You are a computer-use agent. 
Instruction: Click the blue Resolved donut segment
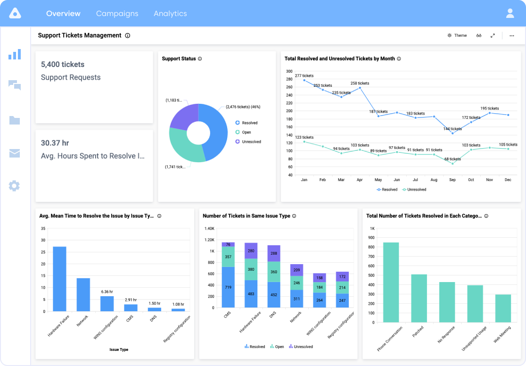coord(218,132)
